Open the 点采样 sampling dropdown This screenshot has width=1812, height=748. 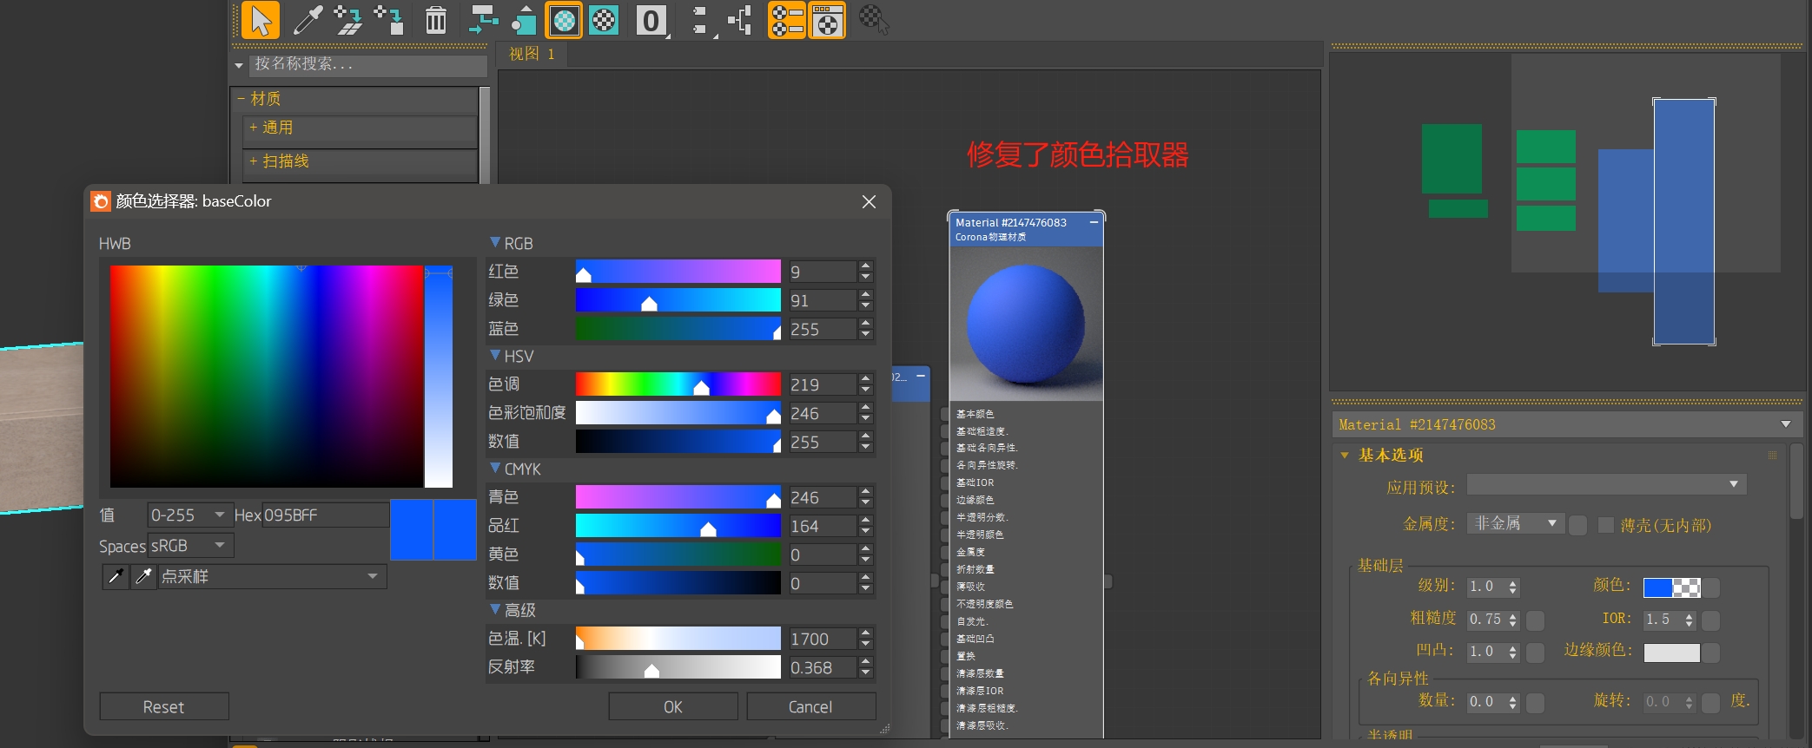pos(272,576)
